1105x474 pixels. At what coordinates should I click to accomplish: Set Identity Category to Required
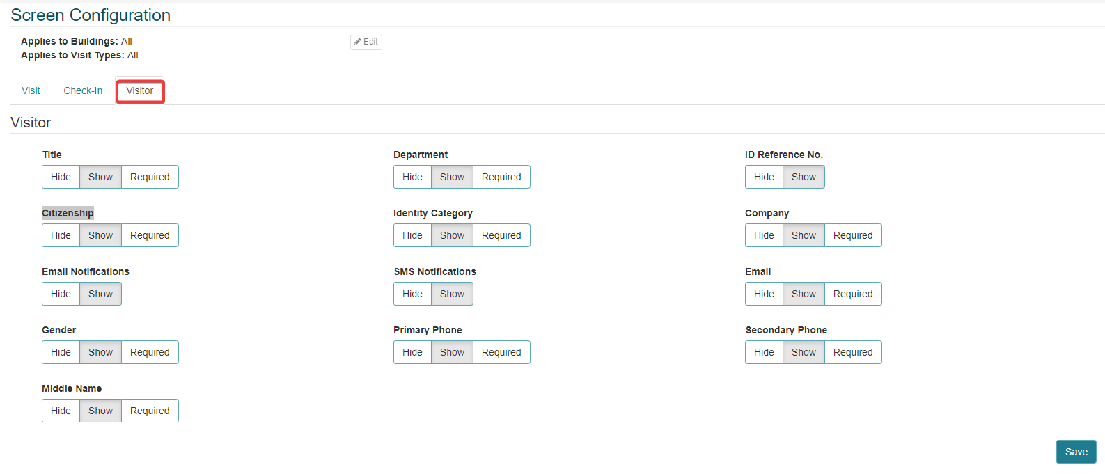click(x=501, y=235)
